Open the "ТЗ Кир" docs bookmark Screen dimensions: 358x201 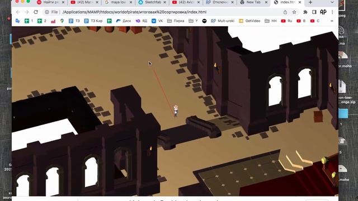(93, 21)
